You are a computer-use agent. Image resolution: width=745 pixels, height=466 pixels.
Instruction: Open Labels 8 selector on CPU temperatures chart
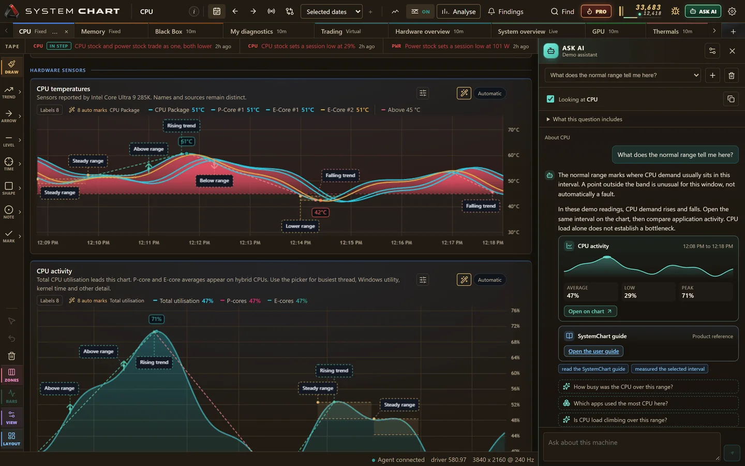50,110
